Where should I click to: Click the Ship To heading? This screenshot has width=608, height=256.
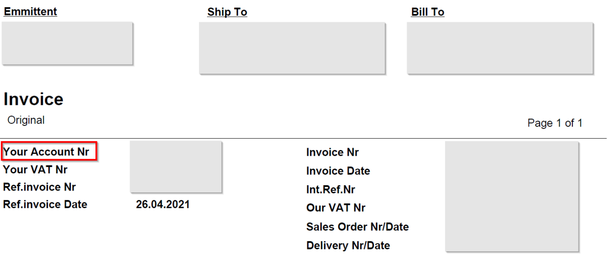coord(227,12)
